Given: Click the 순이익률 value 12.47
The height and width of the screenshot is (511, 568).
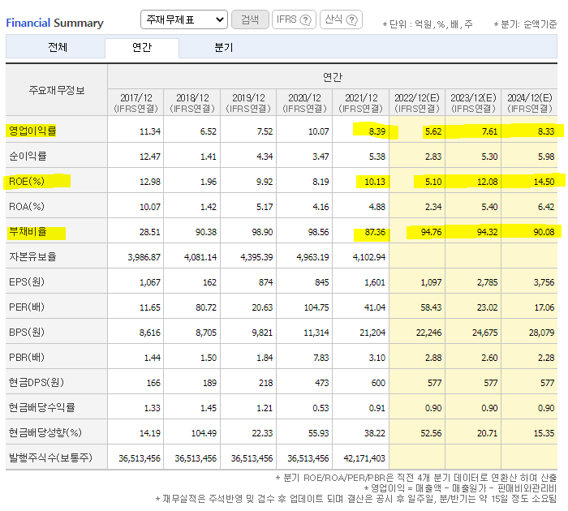Looking at the screenshot, I should pos(150,157).
